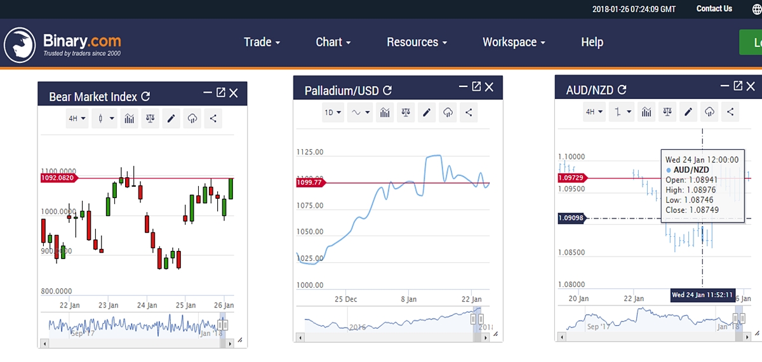Click the Help link
Image resolution: width=762 pixels, height=362 pixels.
(592, 42)
